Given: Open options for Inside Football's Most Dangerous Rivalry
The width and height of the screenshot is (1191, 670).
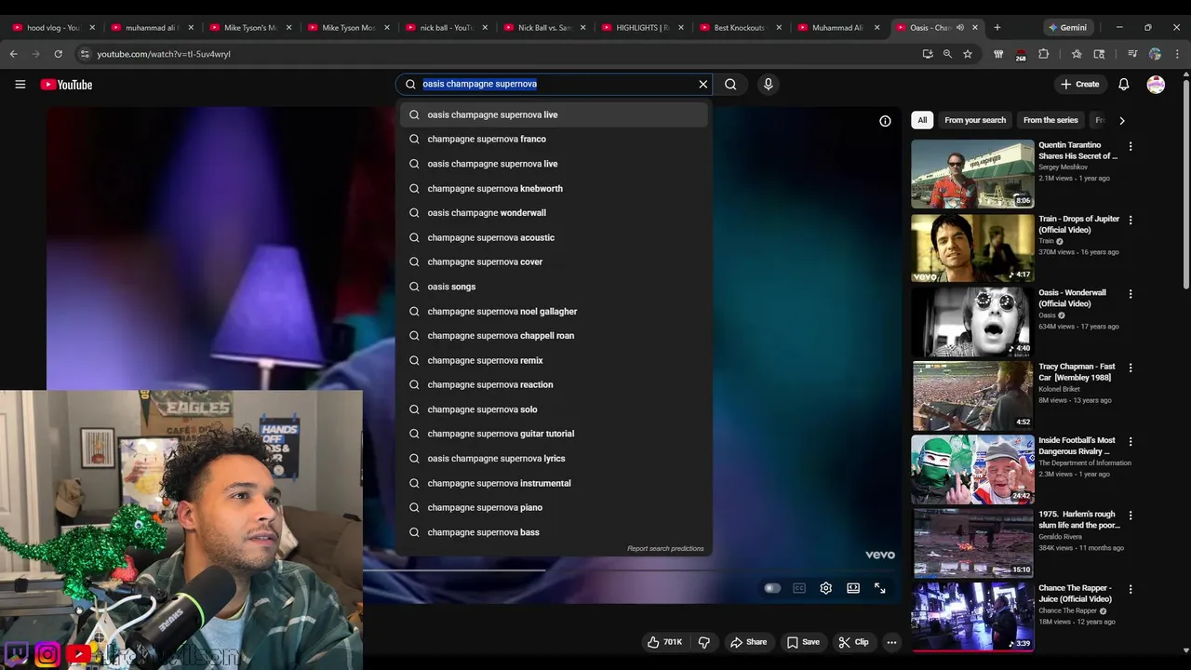Looking at the screenshot, I should pos(1131,442).
